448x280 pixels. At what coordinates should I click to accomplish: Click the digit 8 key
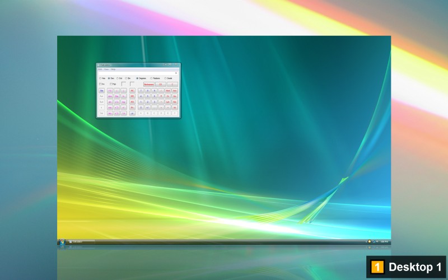[x=148, y=91]
